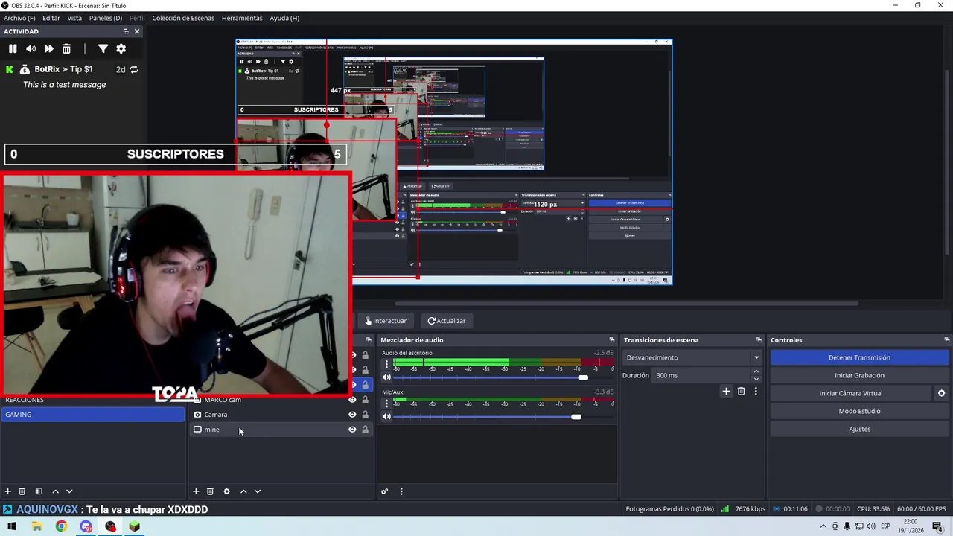The height and width of the screenshot is (536, 953).
Task: Open Actividad panel settings gear
Action: coord(121,48)
